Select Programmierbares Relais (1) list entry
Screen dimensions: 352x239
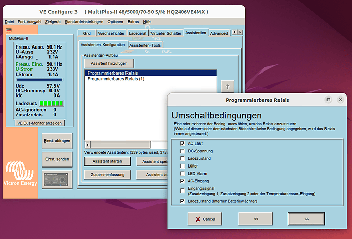pos(150,79)
